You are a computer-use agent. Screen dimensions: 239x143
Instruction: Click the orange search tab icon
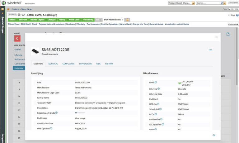pos(127,20)
